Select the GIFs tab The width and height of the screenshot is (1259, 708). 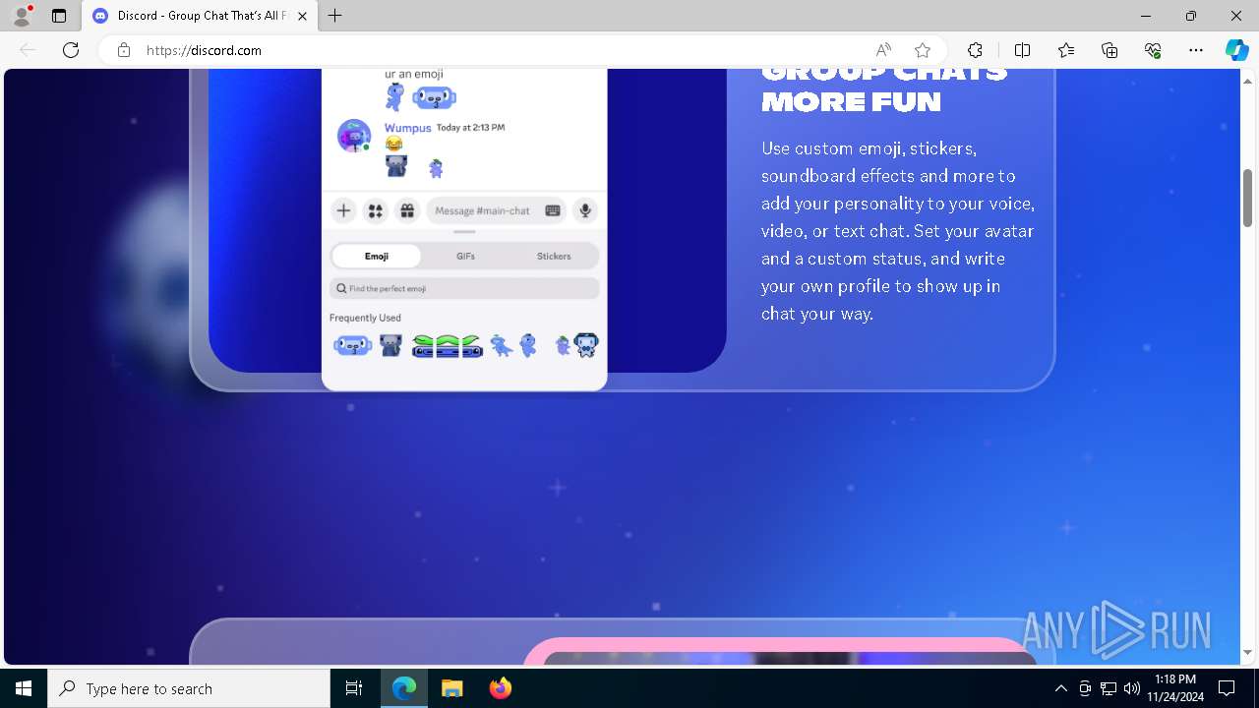coord(465,256)
